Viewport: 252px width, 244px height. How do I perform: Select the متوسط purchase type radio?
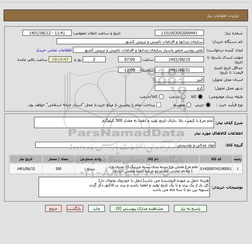(189, 105)
